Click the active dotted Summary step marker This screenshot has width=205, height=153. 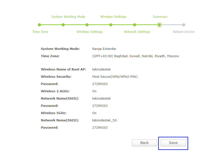(159, 25)
